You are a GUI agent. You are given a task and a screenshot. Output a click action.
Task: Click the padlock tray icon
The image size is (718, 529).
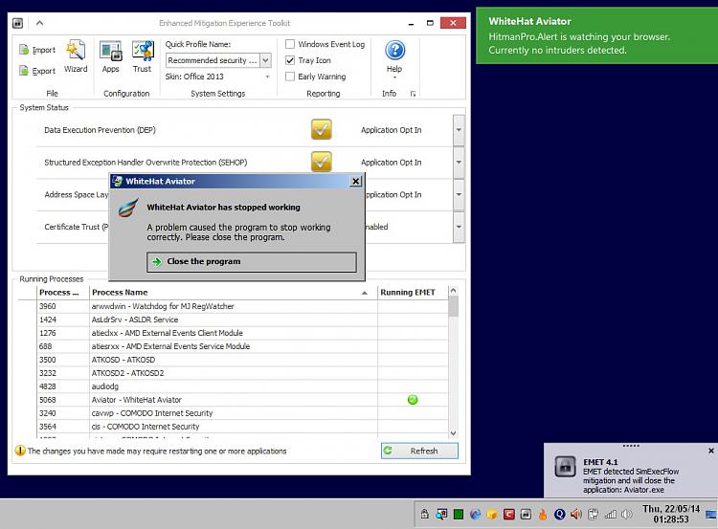(x=424, y=514)
